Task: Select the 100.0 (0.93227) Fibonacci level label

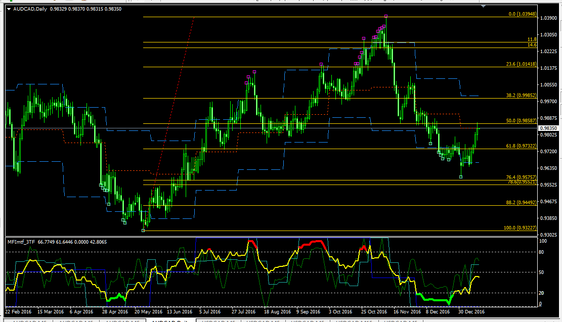Action: pyautogui.click(x=521, y=228)
